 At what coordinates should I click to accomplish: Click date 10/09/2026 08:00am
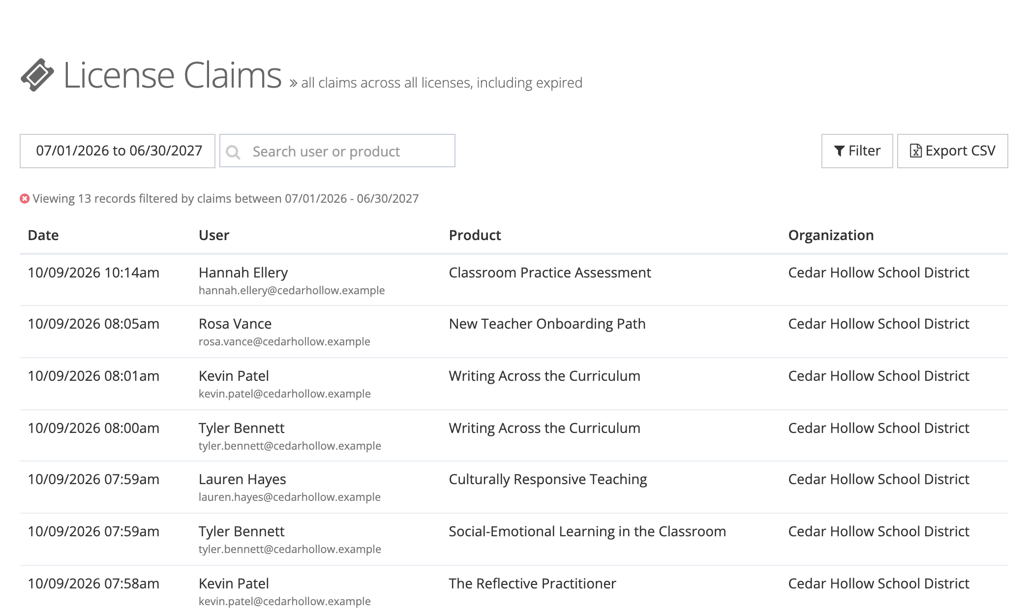pyautogui.click(x=93, y=428)
